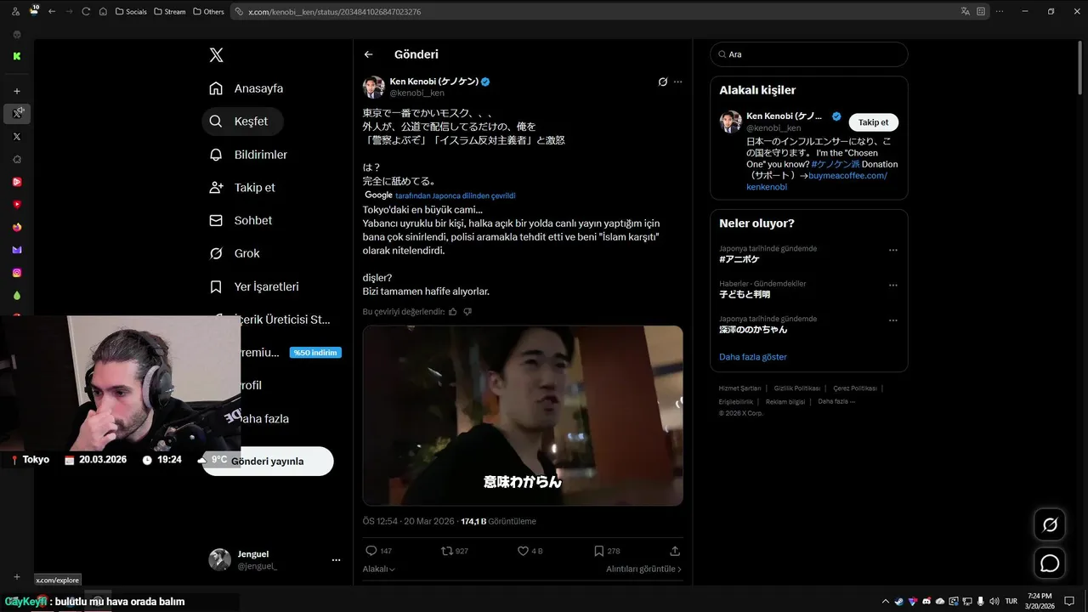Open Grok from the sidebar
1088x612 pixels.
point(235,253)
